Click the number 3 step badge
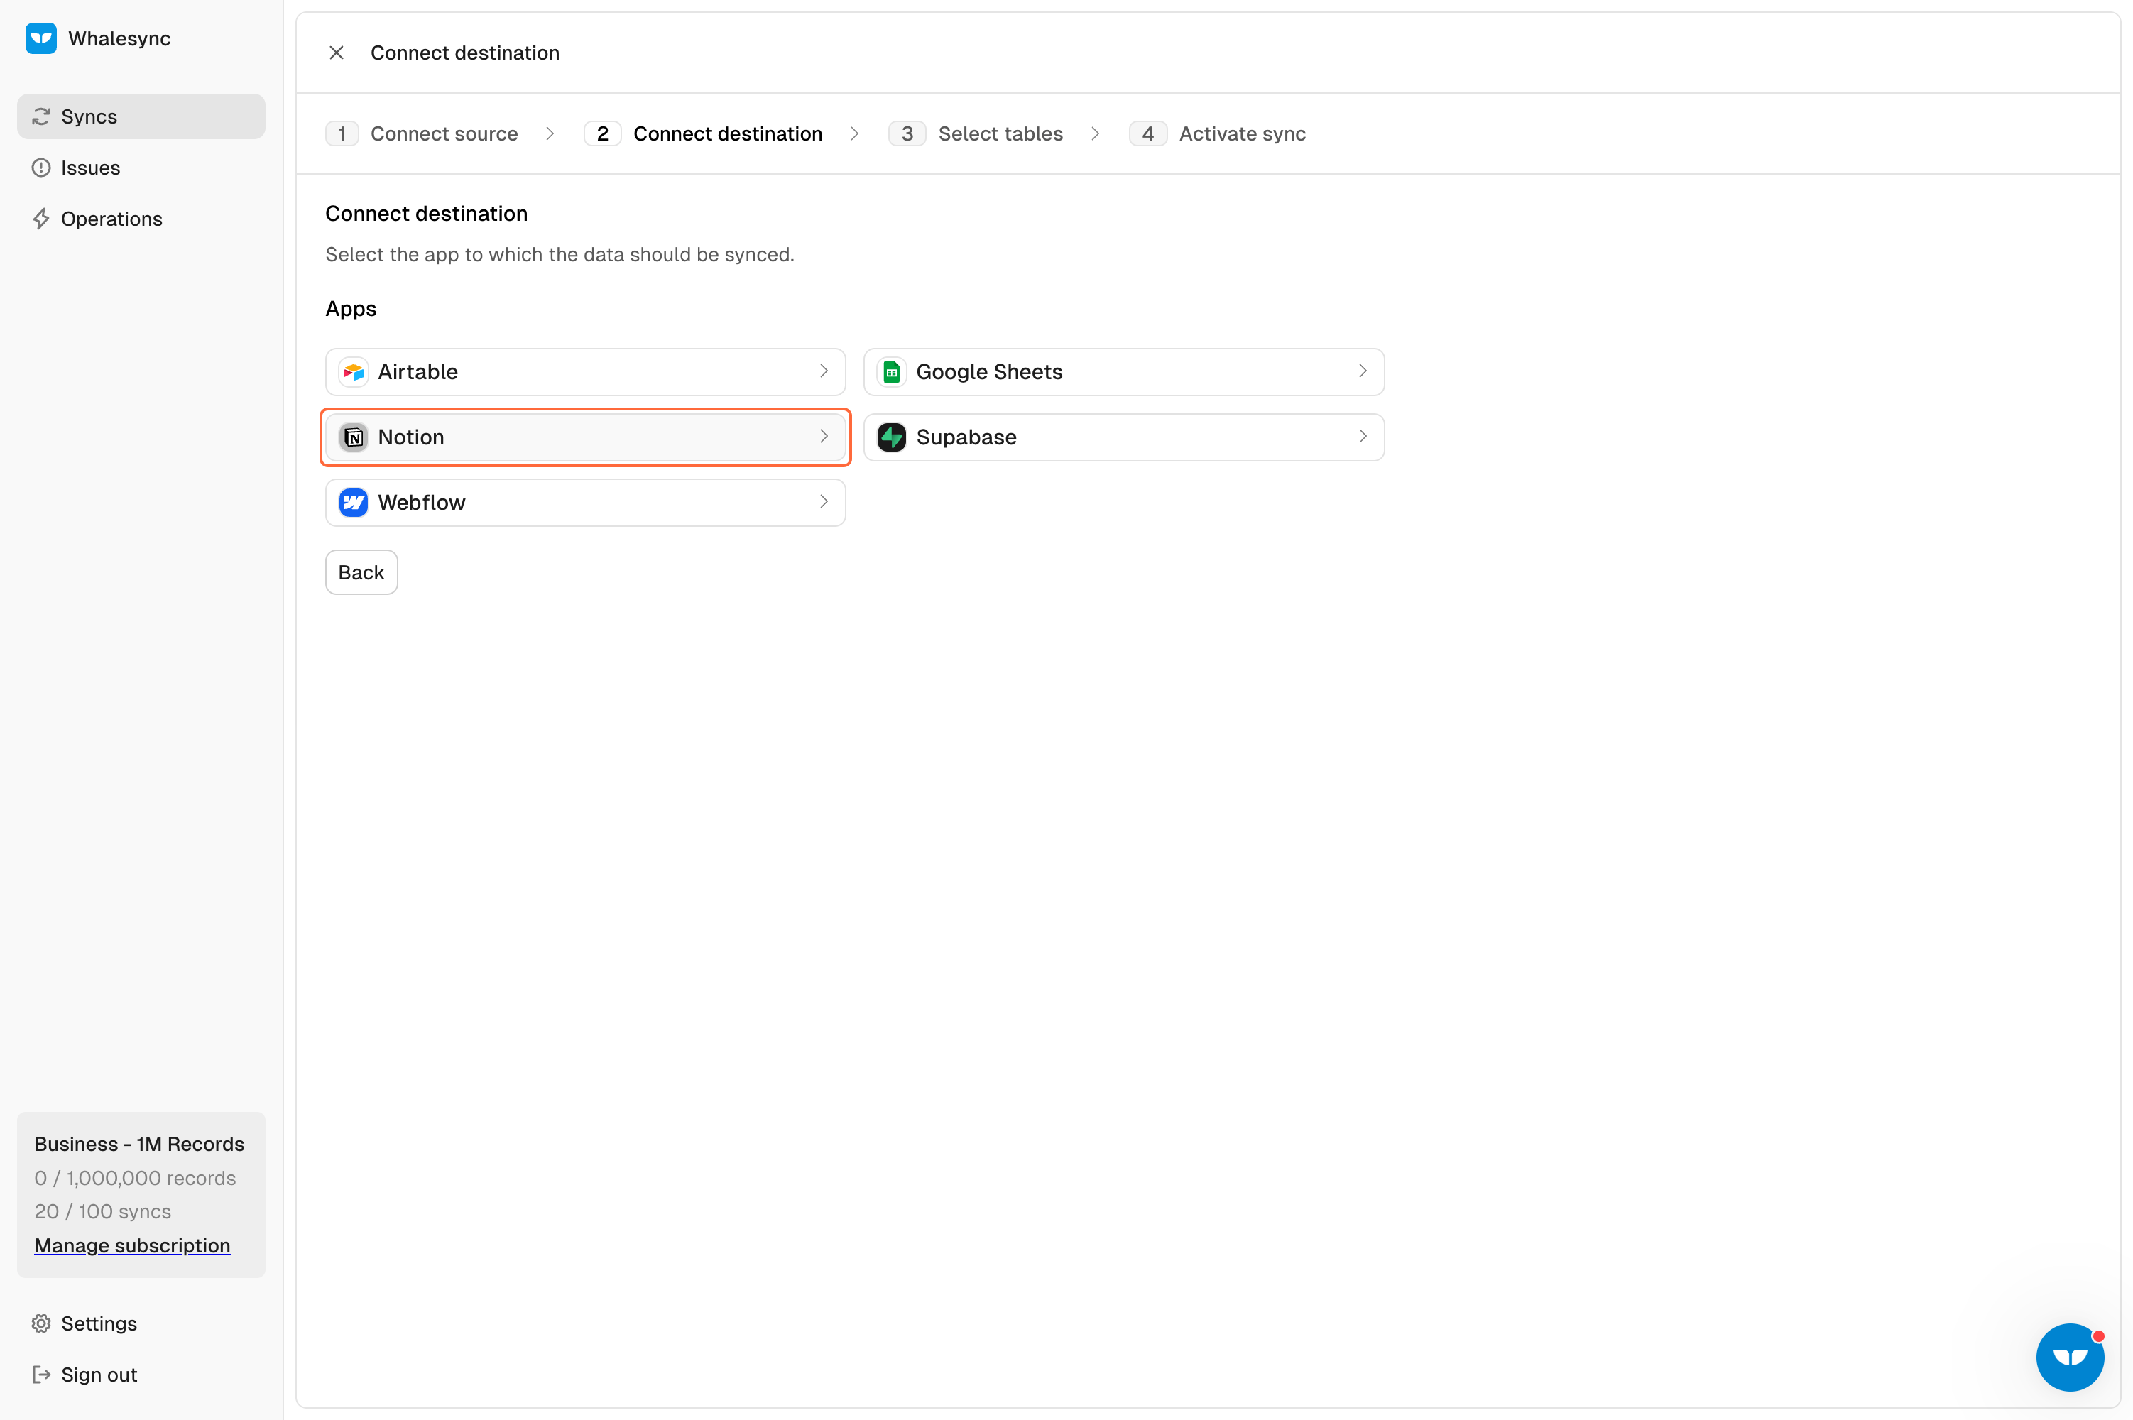This screenshot has width=2133, height=1420. 907,134
